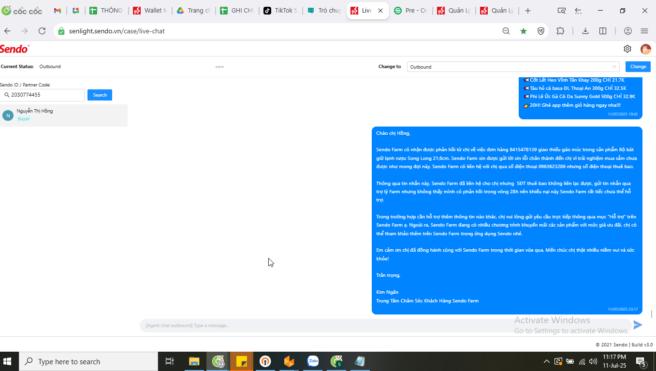
Task: Open File Explorer from the taskbar
Action: click(194, 361)
